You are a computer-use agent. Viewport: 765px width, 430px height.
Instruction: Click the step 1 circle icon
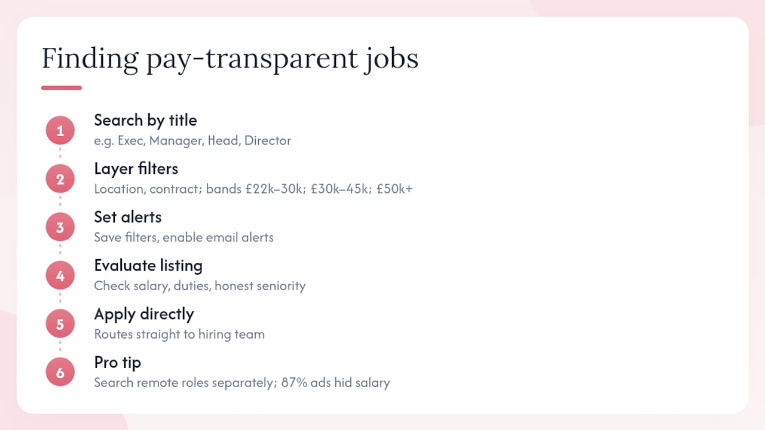coord(60,131)
